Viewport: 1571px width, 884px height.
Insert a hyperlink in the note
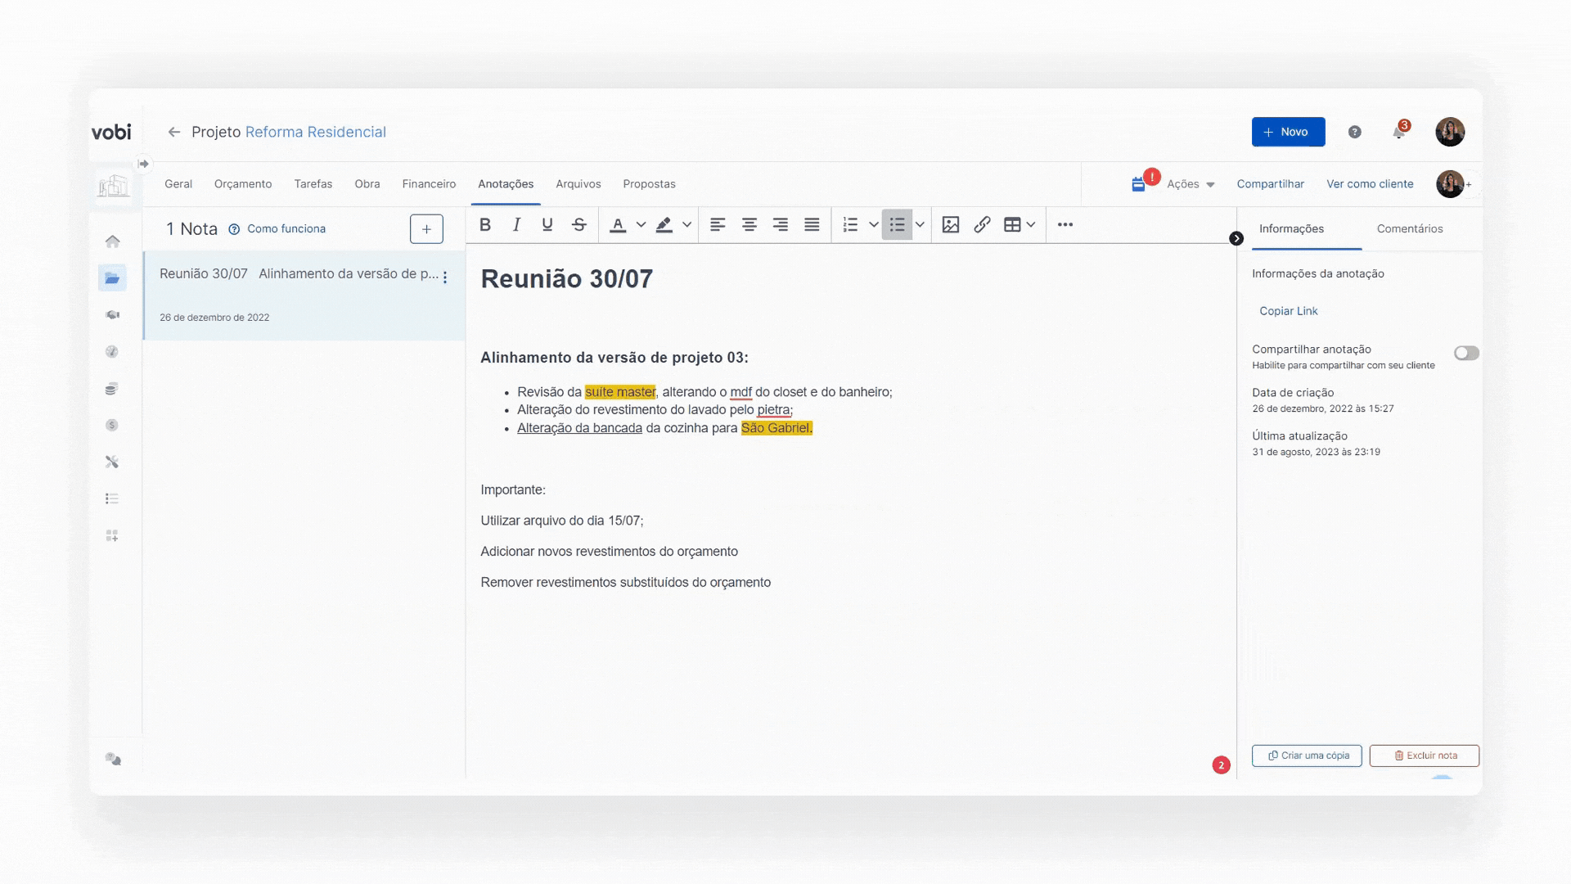tap(982, 224)
